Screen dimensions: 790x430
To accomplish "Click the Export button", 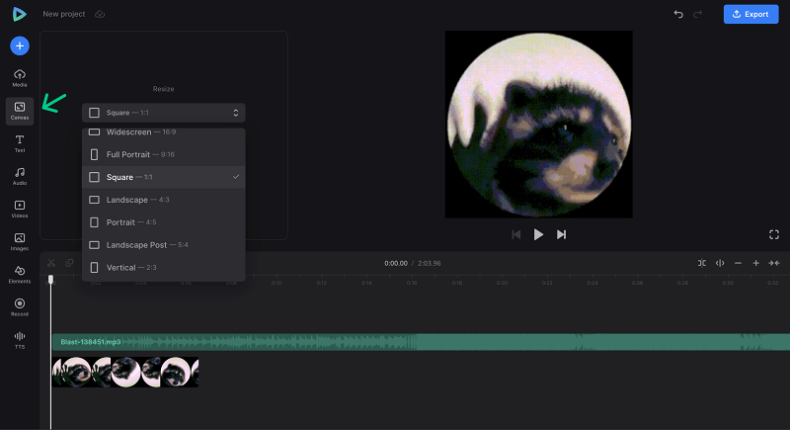I will pyautogui.click(x=750, y=14).
